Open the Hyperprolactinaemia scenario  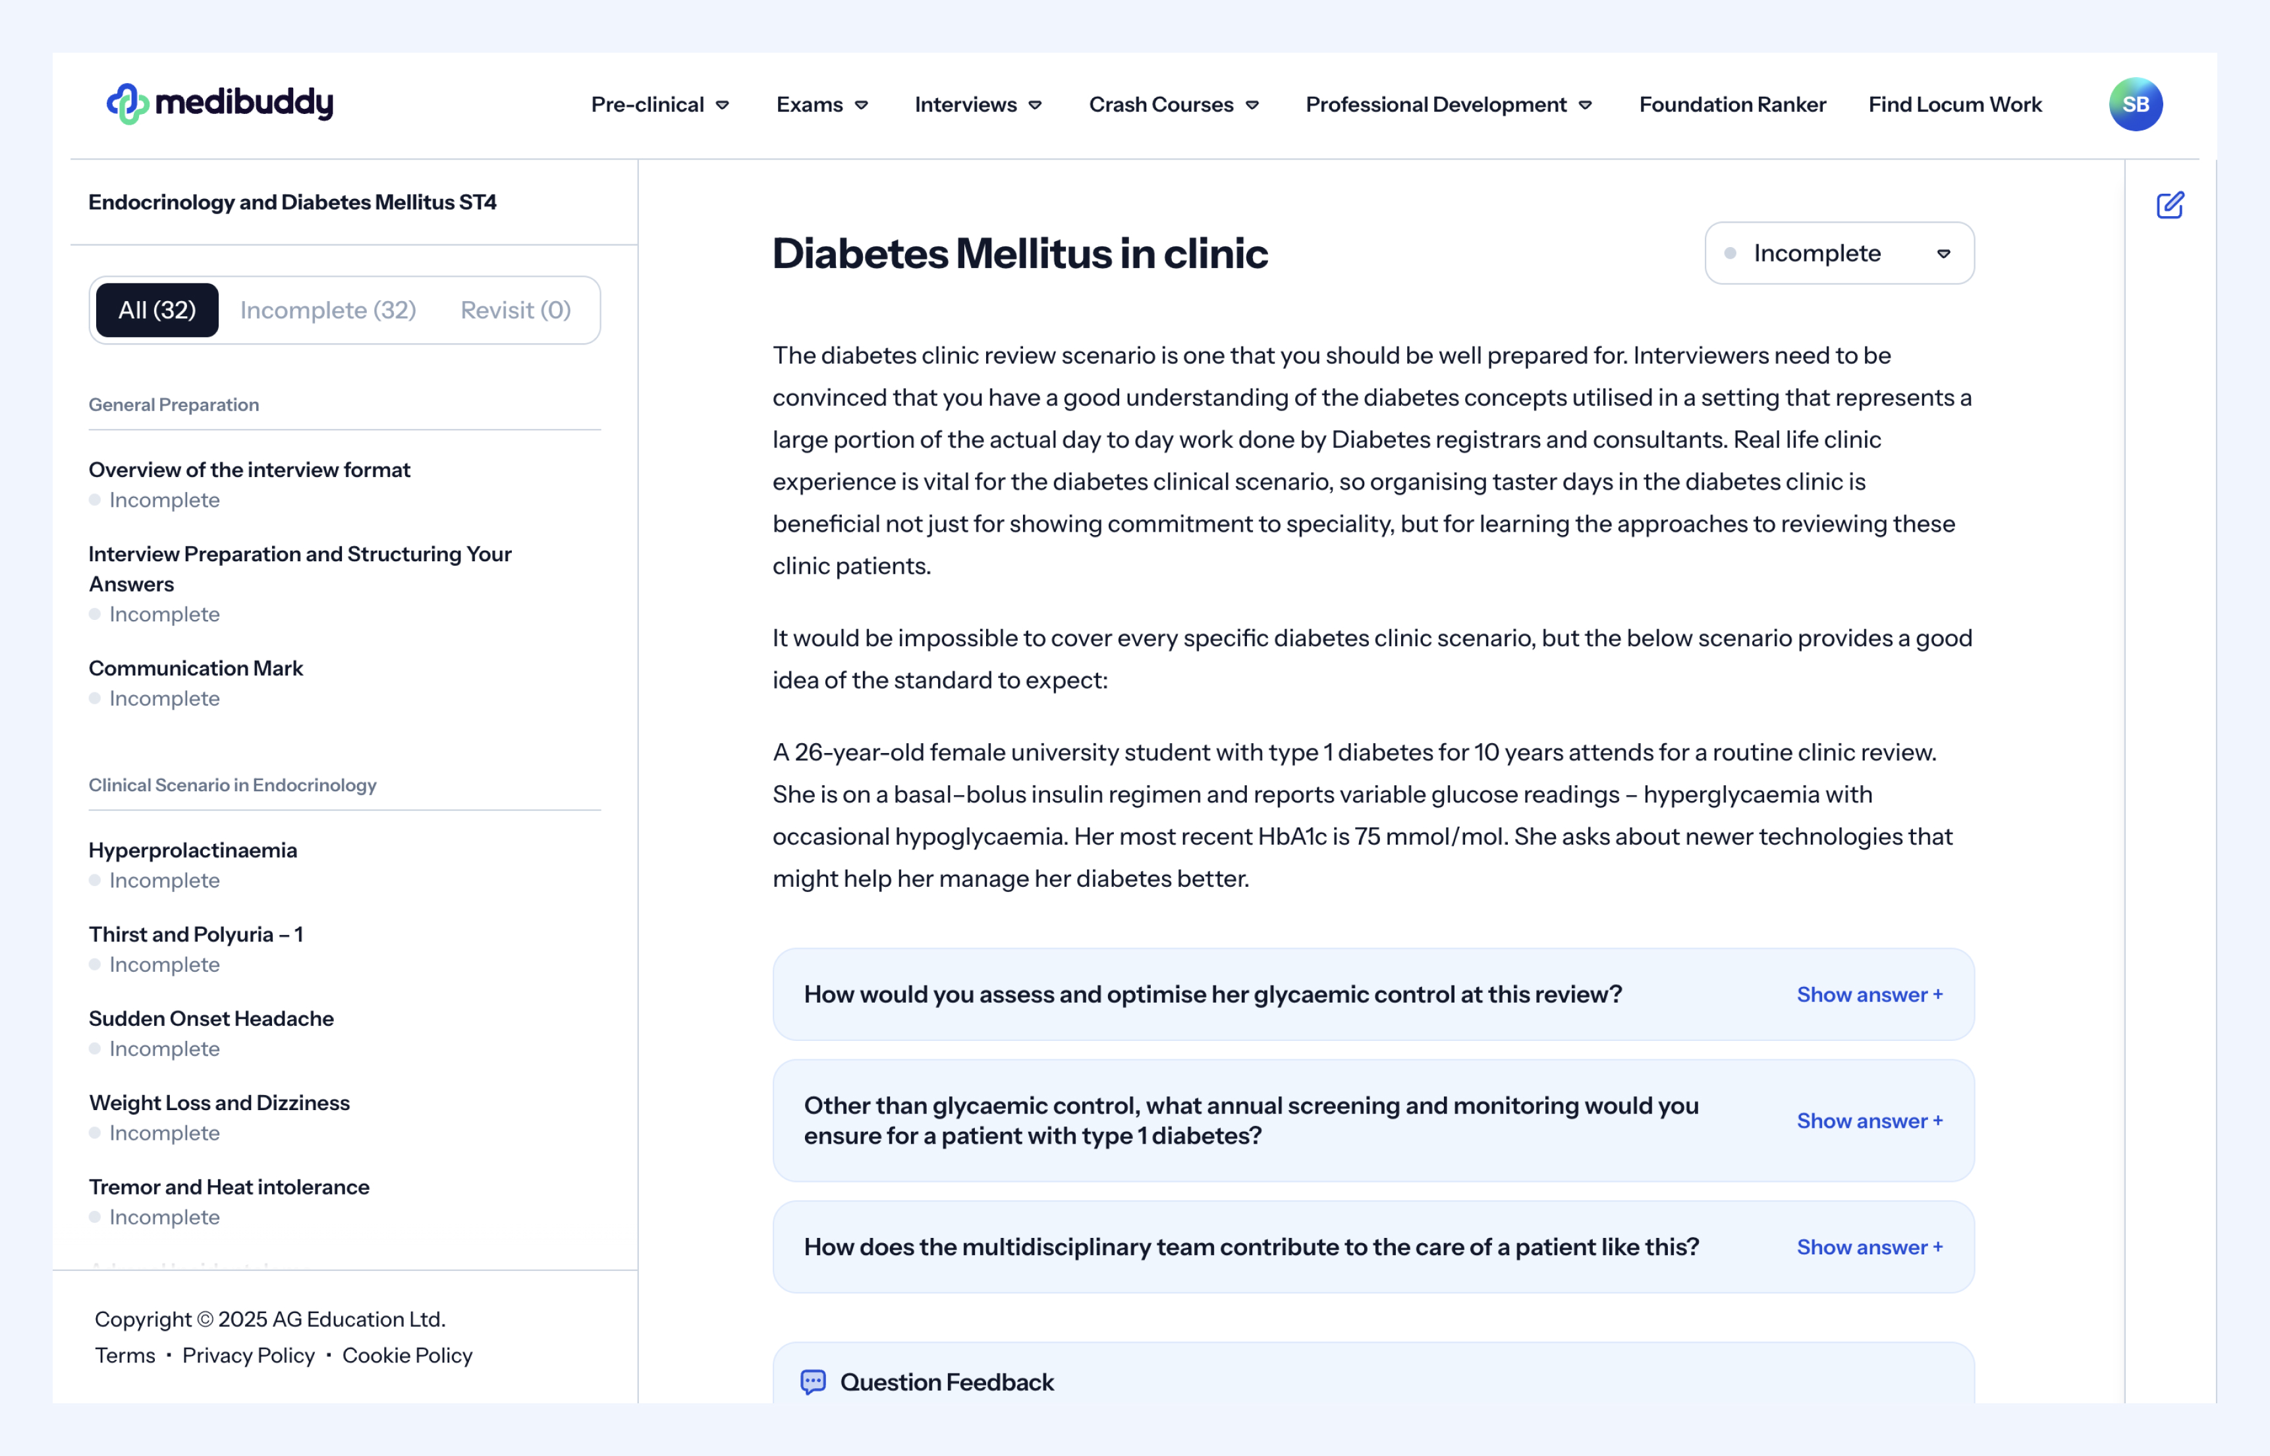click(193, 850)
